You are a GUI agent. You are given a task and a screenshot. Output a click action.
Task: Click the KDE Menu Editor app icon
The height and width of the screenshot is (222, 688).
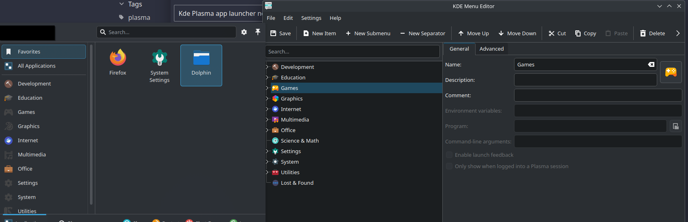(x=268, y=6)
